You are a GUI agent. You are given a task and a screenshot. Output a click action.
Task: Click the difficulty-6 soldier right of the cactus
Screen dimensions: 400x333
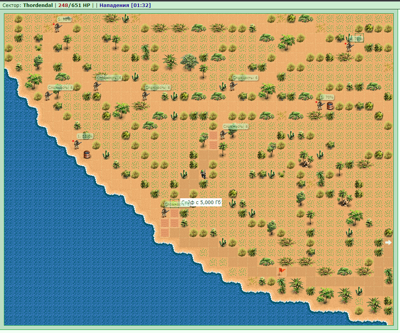(232, 86)
